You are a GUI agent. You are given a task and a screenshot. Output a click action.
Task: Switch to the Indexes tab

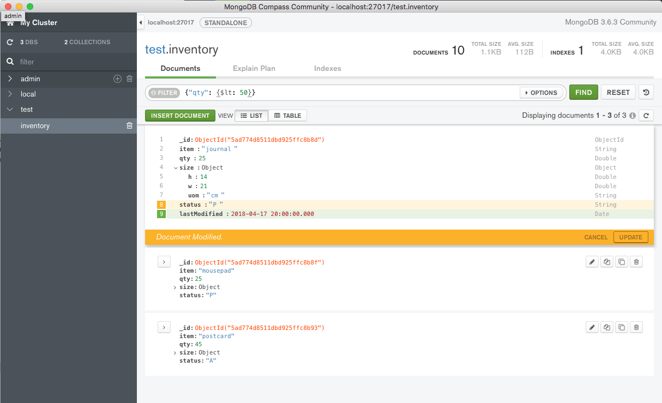(327, 68)
